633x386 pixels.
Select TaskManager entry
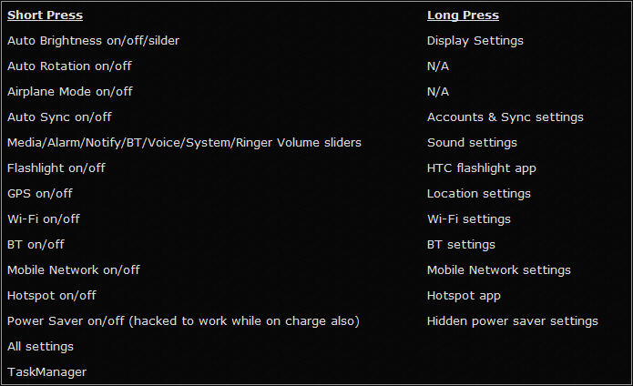tap(46, 372)
